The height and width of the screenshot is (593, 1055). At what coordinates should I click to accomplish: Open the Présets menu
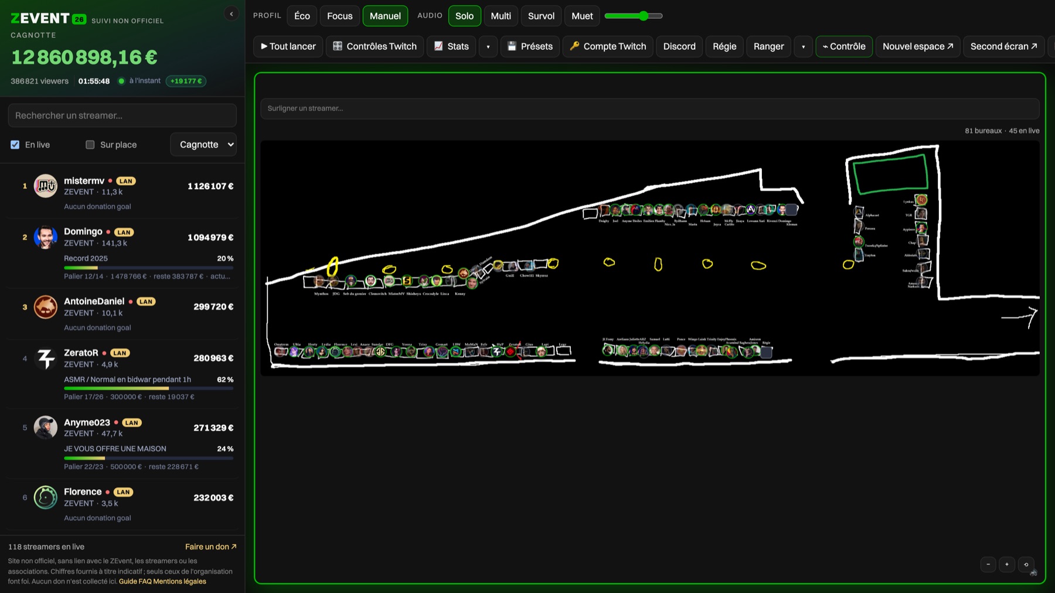(530, 46)
